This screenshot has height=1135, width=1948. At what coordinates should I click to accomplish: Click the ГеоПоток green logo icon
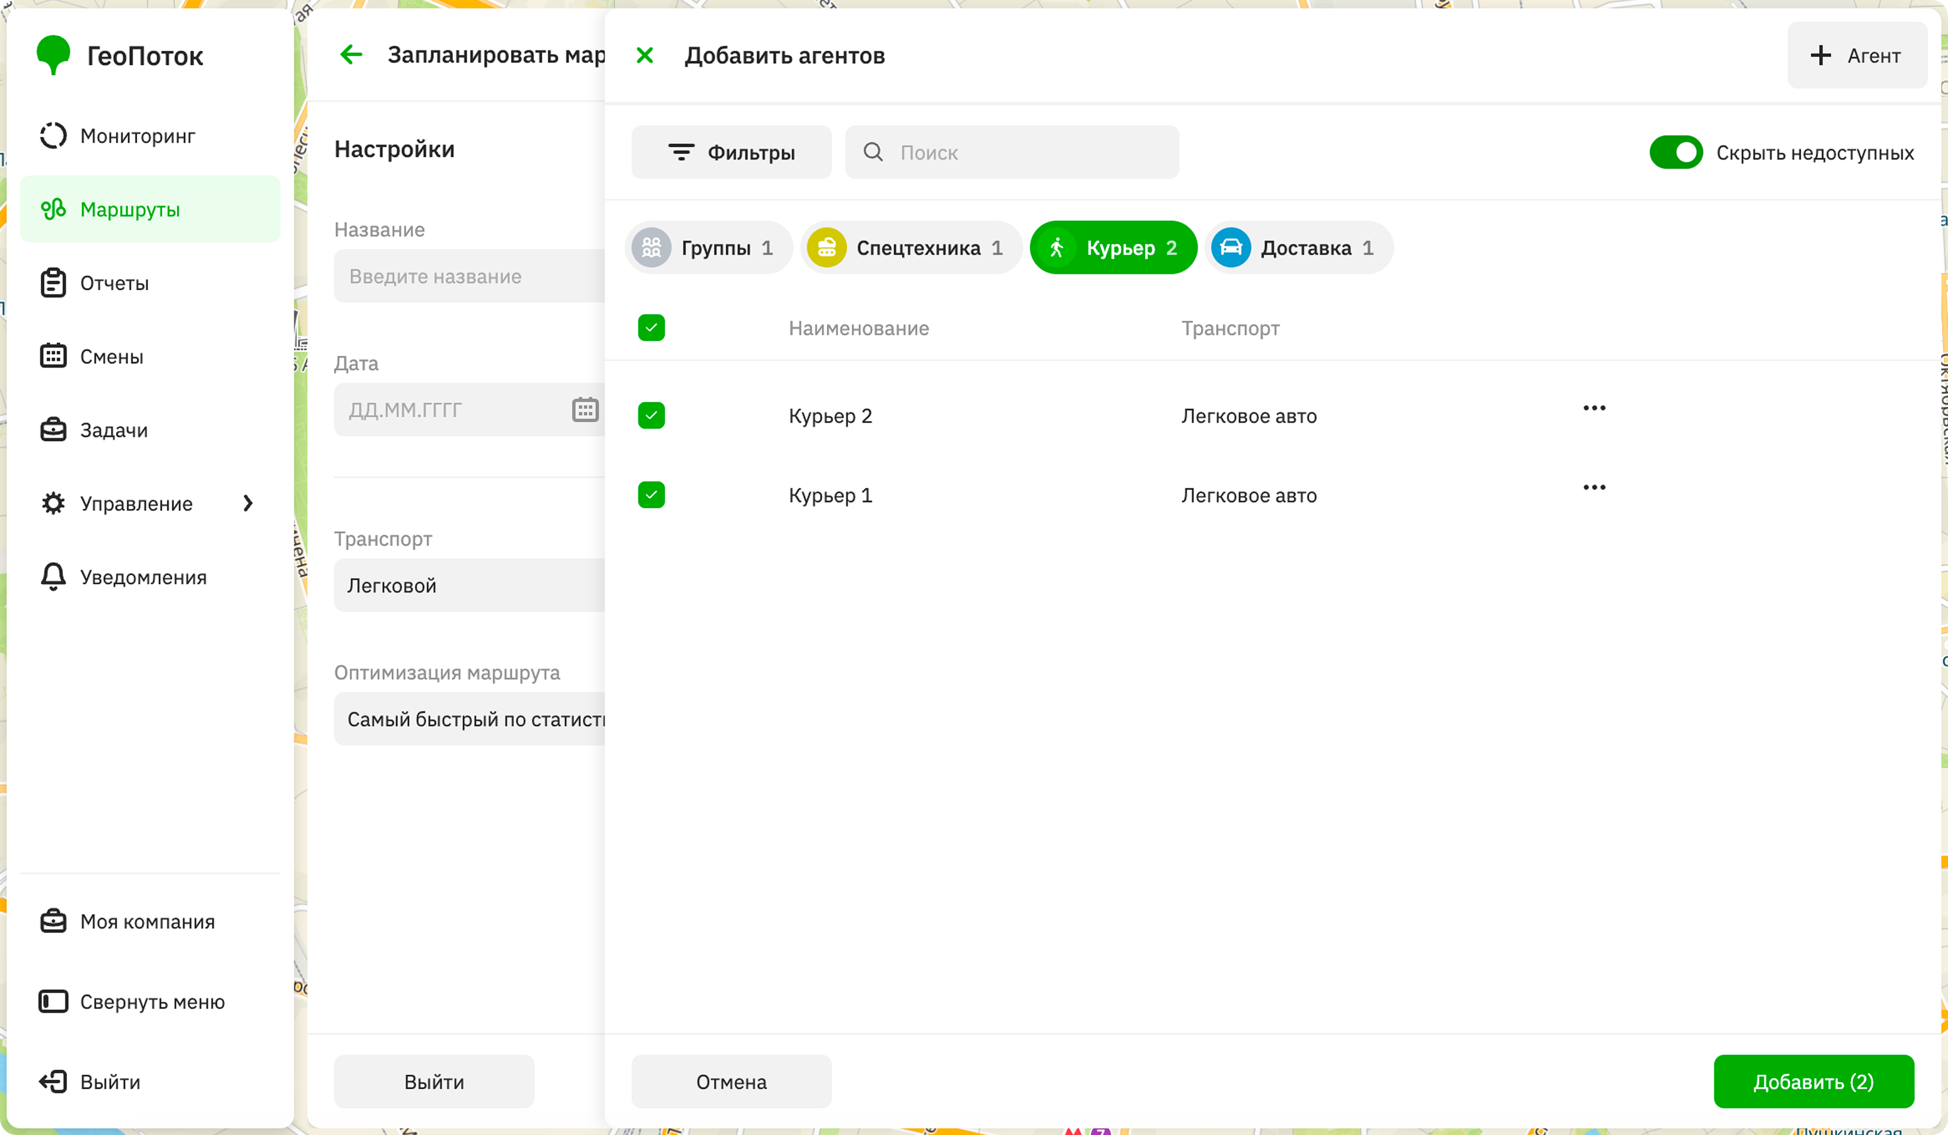(54, 55)
